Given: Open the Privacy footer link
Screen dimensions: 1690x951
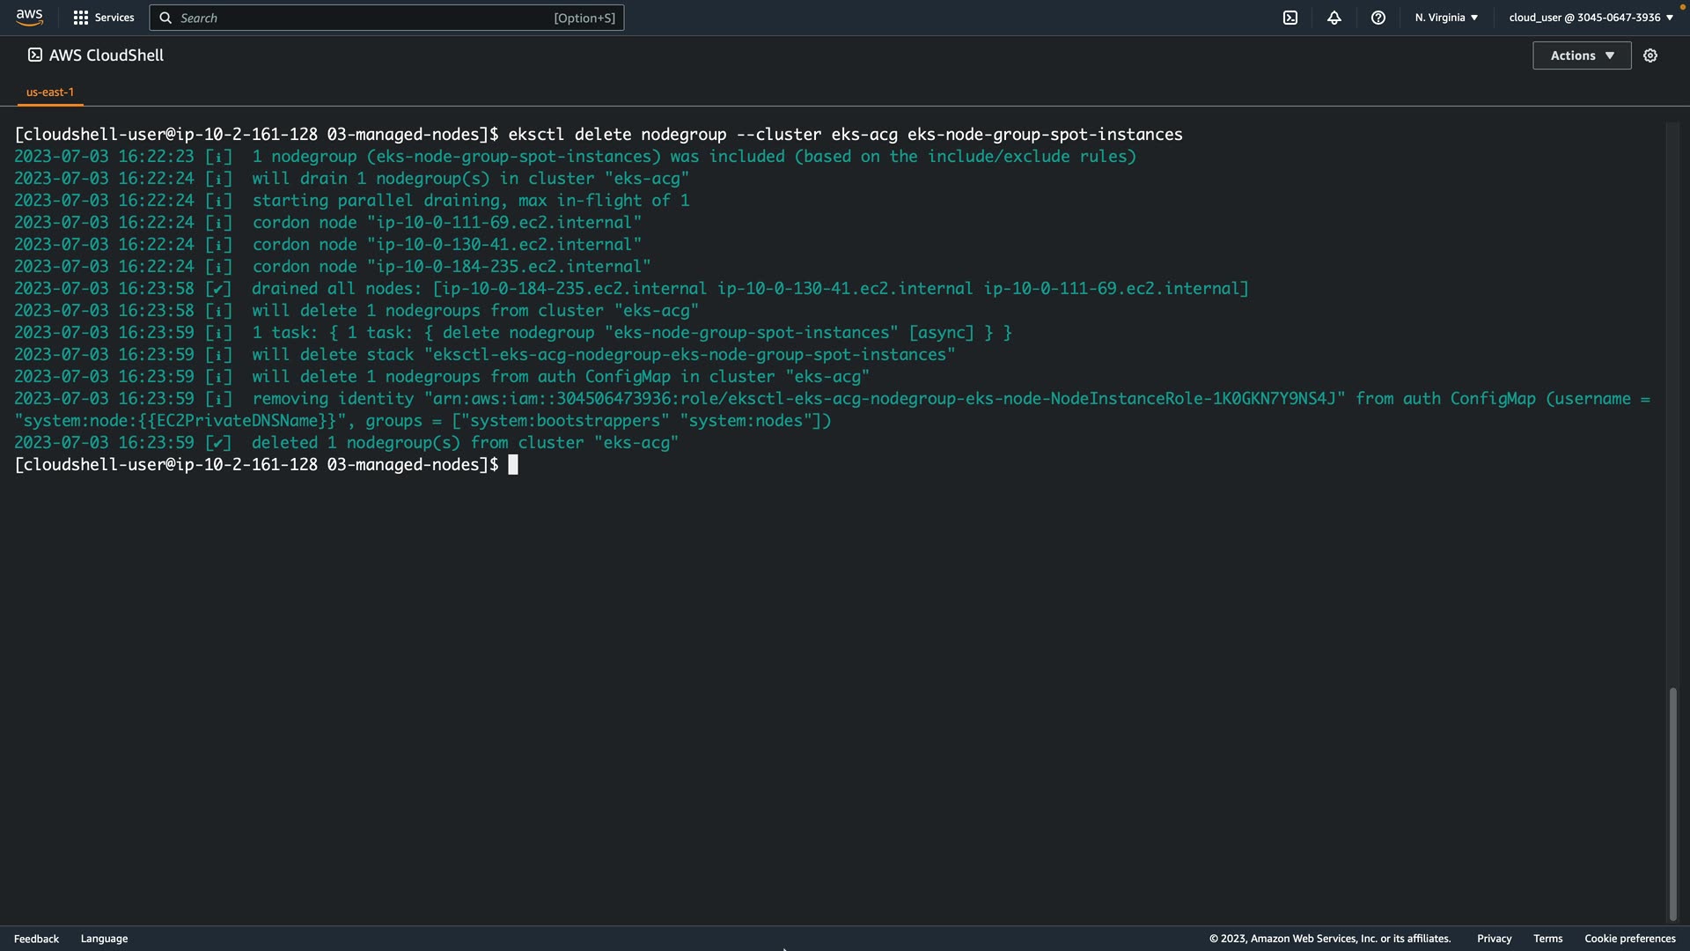Looking at the screenshot, I should tap(1494, 939).
